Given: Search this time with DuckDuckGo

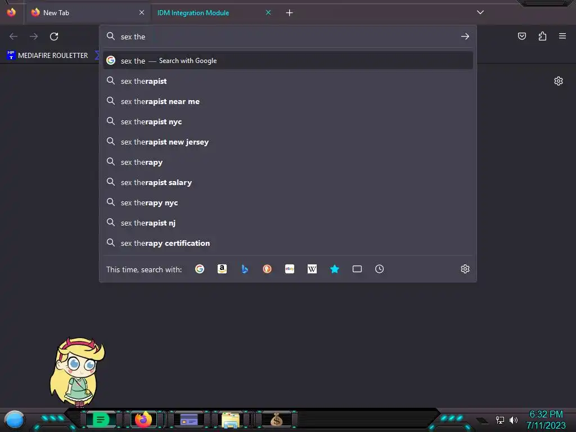Looking at the screenshot, I should pos(267,269).
